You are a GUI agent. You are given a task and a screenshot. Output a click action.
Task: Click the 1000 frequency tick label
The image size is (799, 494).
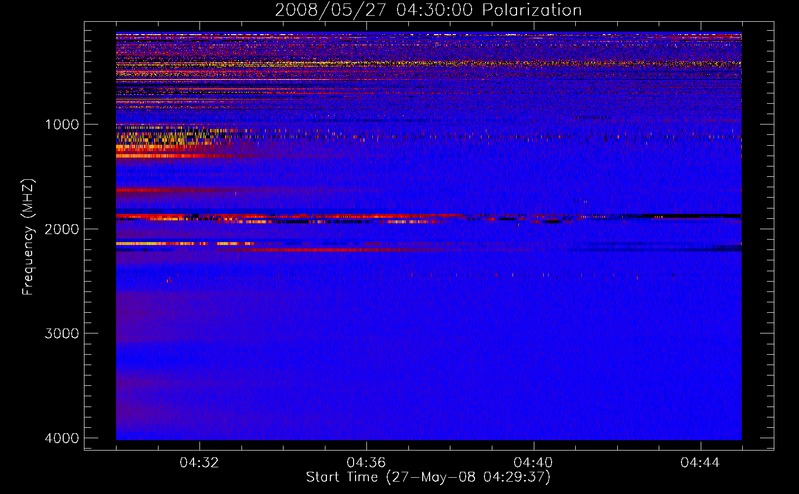coord(62,124)
